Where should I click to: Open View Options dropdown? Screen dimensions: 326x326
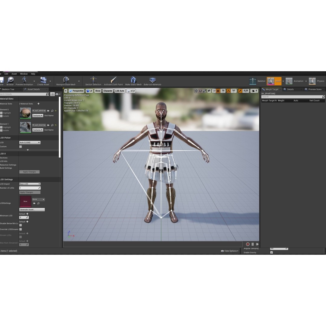(x=229, y=251)
